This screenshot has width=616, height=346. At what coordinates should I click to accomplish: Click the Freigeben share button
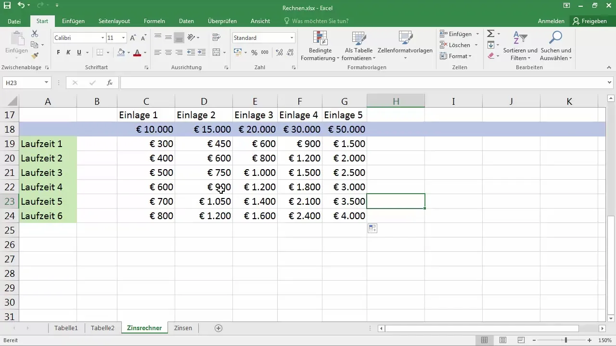coord(590,21)
